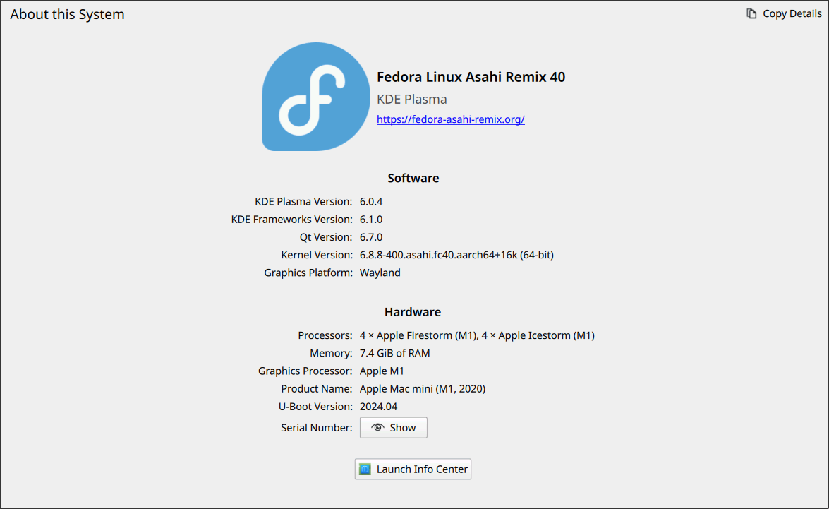Click the "Product Name:" label
The image size is (829, 509).
tap(317, 389)
